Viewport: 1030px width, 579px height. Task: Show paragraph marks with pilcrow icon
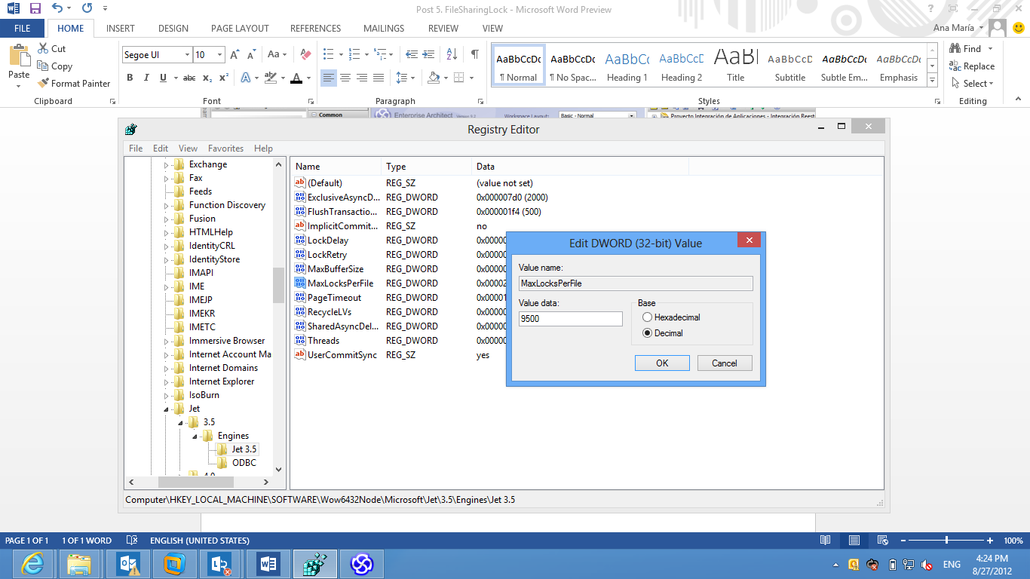[x=474, y=54]
